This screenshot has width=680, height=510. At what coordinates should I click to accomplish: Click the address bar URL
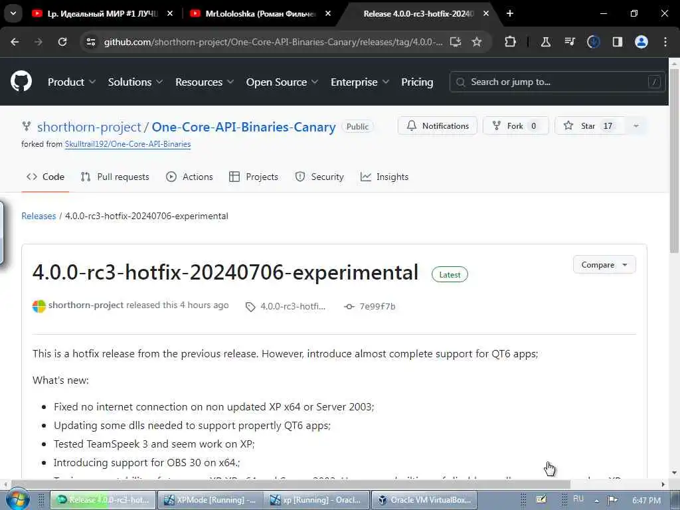pyautogui.click(x=273, y=42)
